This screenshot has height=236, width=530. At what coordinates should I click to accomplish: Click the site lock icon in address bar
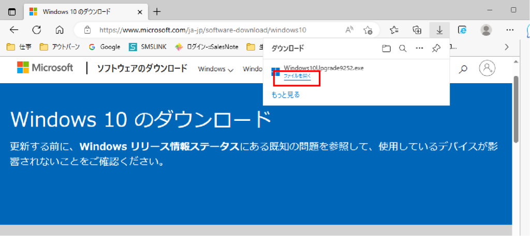pyautogui.click(x=87, y=30)
